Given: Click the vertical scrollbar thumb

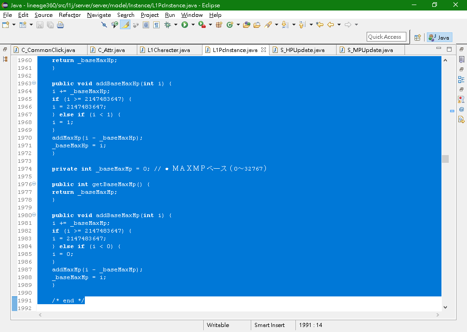Looking at the screenshot, I should click(445, 159).
